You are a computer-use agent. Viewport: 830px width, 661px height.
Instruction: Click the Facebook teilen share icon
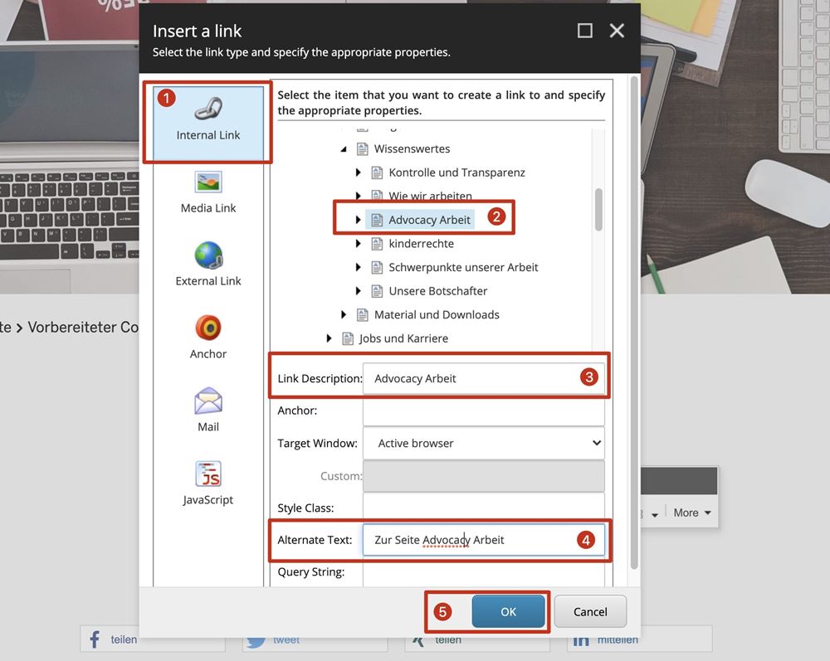(x=95, y=639)
